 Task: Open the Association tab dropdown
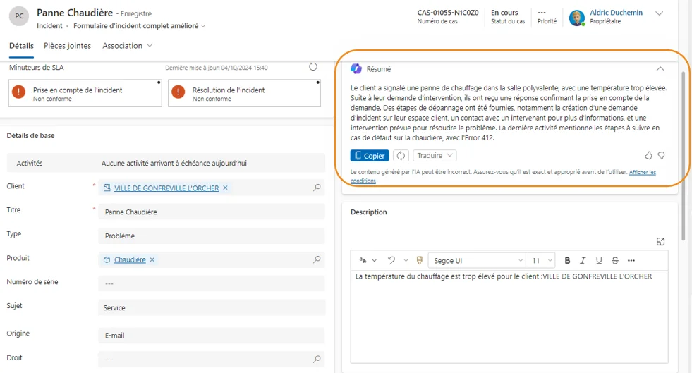tap(127, 46)
